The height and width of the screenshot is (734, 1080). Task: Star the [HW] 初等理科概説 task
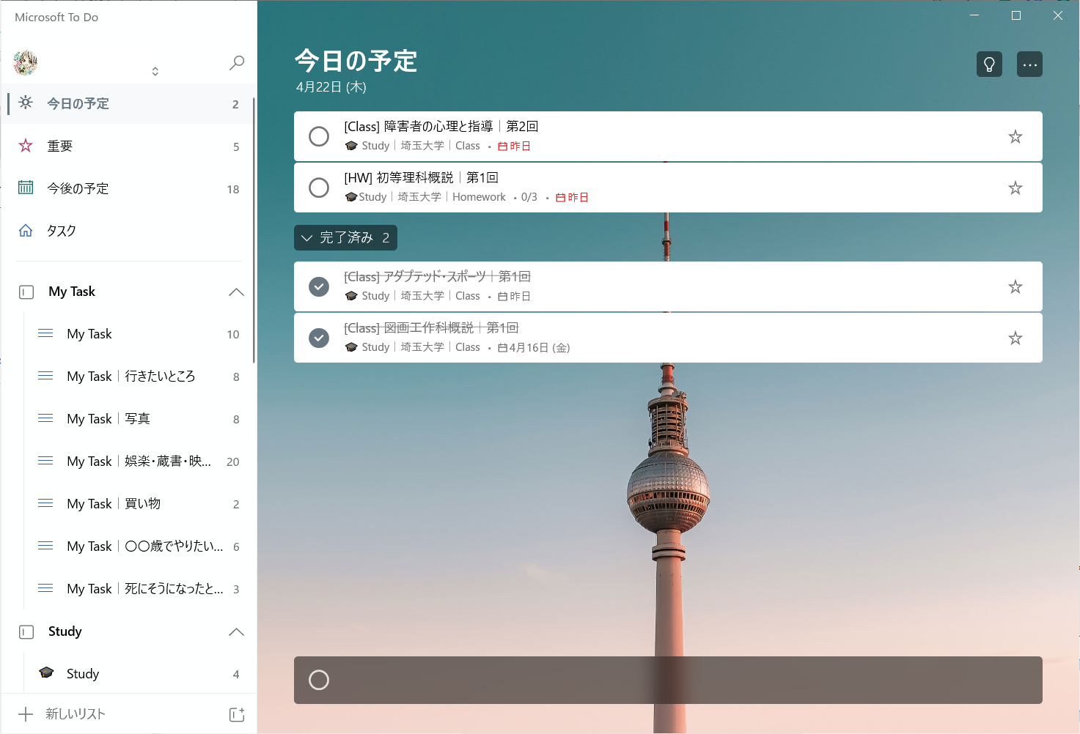click(1015, 188)
